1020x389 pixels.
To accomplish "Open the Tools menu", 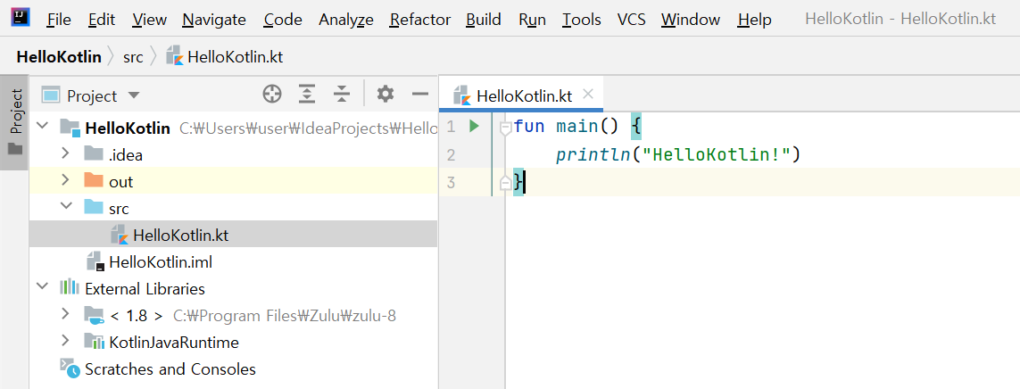I will (582, 20).
